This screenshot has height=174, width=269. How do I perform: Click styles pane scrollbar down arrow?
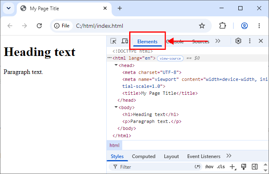[265, 170]
